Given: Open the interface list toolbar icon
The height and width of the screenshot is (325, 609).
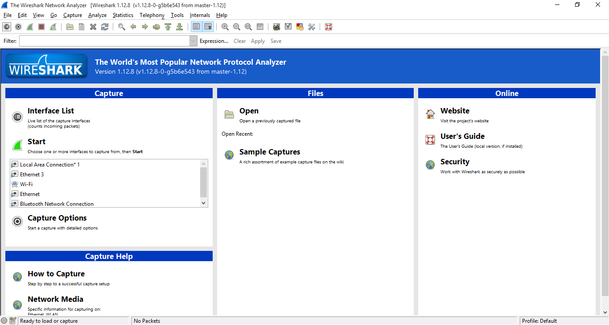Looking at the screenshot, I should point(7,27).
